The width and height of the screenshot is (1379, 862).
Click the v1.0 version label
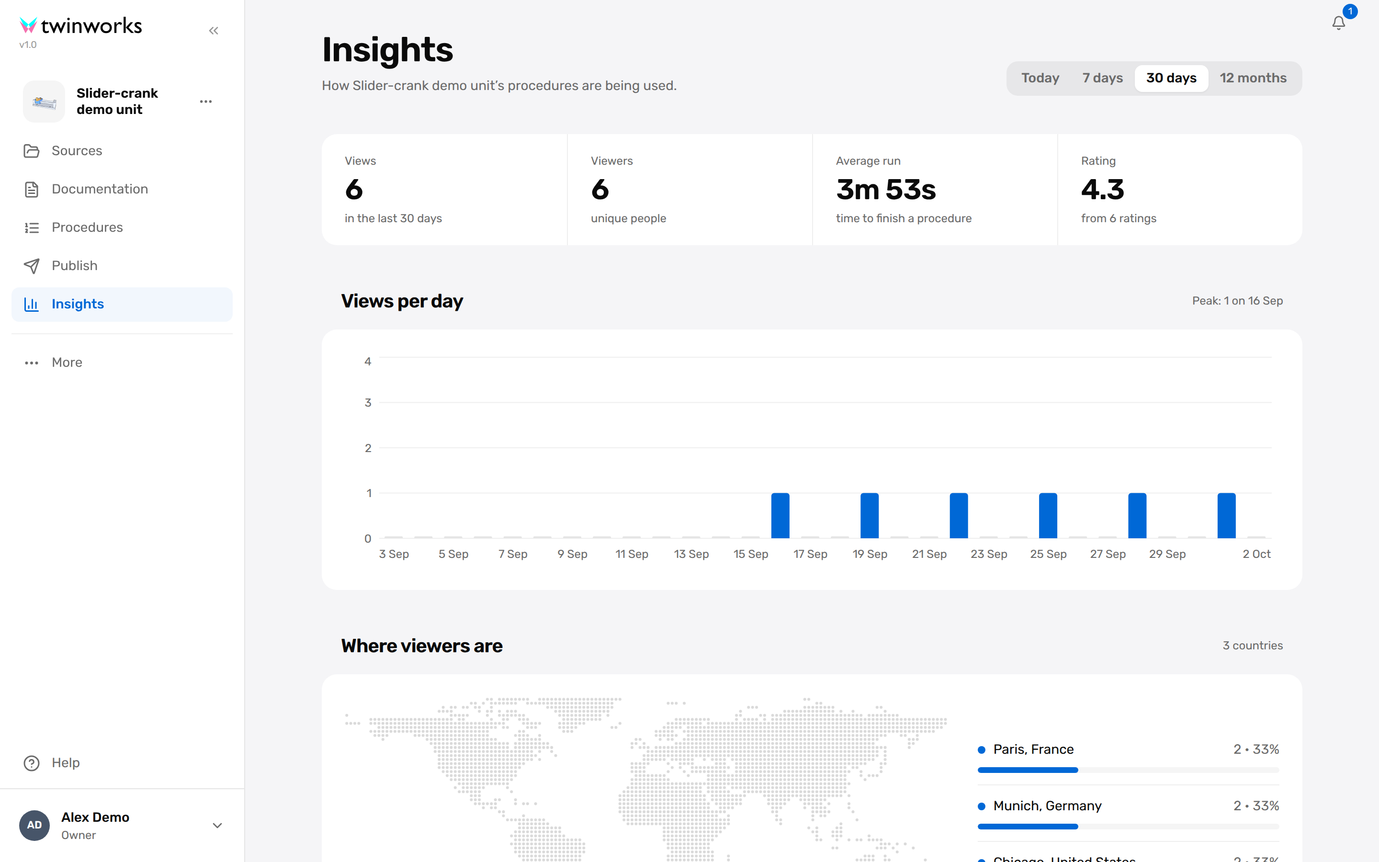[x=28, y=45]
